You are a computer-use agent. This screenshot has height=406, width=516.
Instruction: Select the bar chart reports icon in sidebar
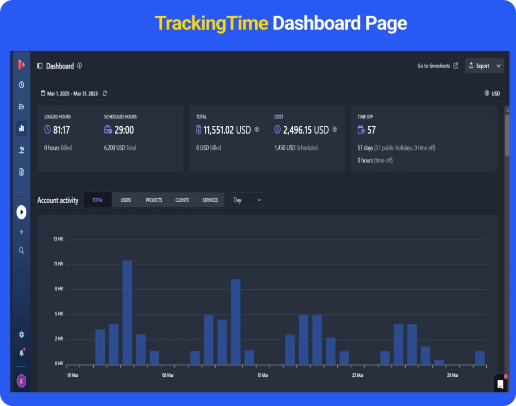(21, 128)
